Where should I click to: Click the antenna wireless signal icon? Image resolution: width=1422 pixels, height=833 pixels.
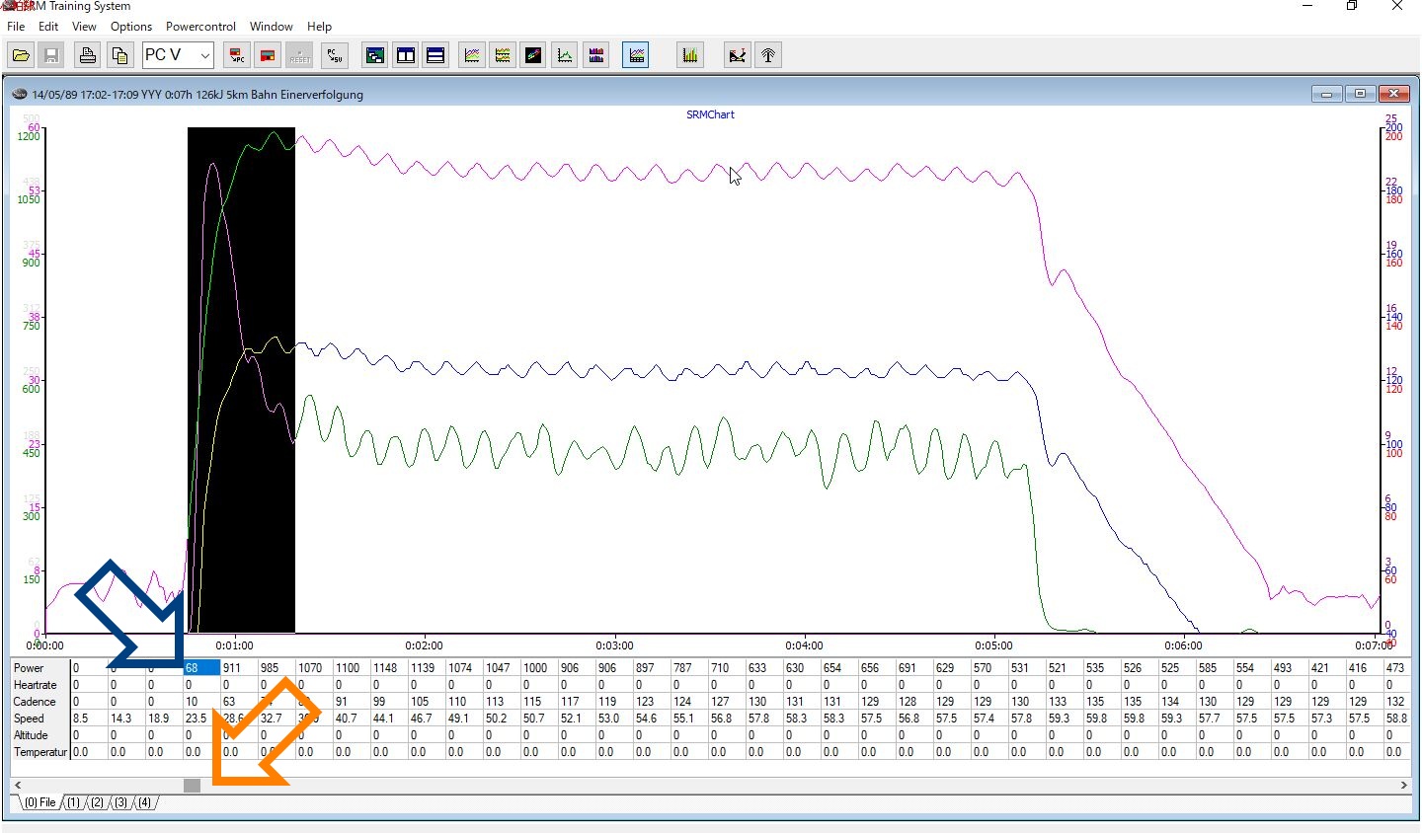pos(768,55)
